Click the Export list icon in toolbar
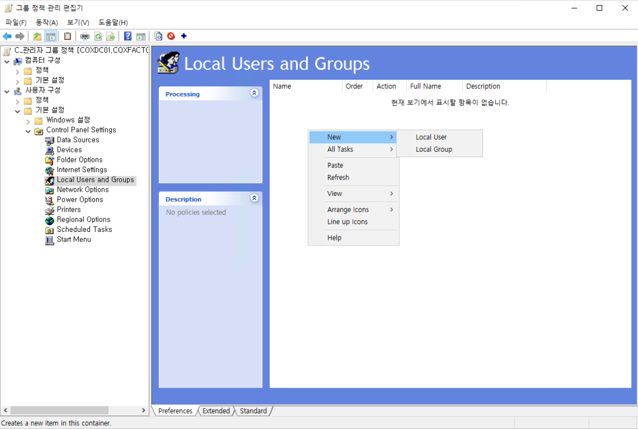This screenshot has height=429, width=638. pos(111,36)
